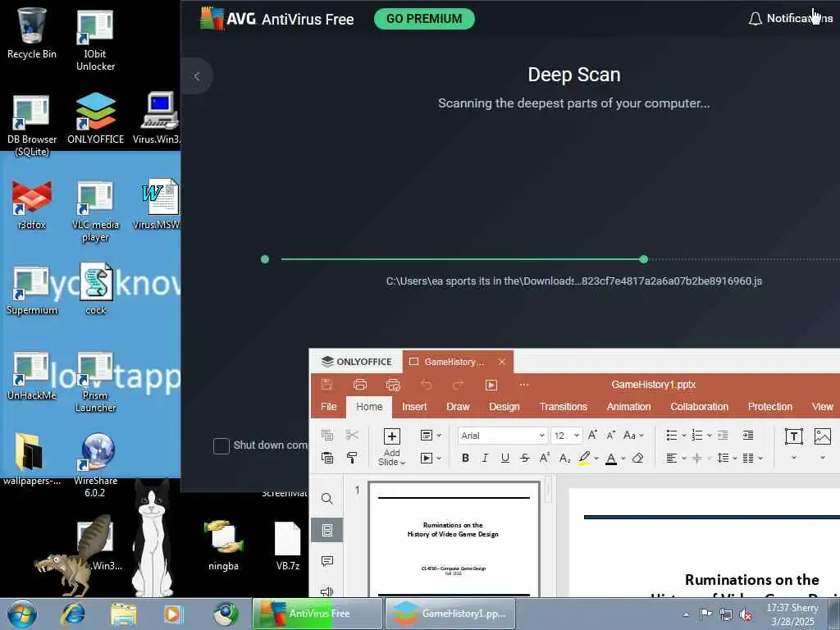
Task: Select the Copy style paint roller
Action: (352, 458)
